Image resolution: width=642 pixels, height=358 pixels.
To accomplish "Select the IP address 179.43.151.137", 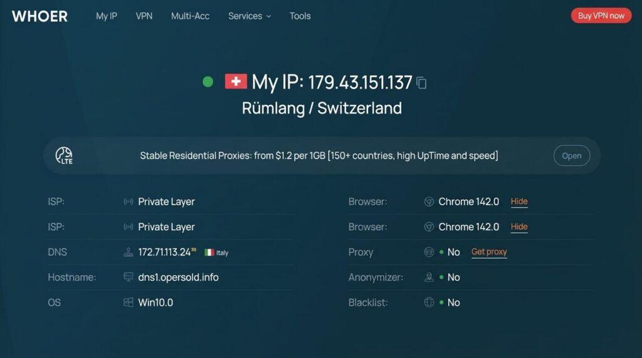I will (360, 82).
